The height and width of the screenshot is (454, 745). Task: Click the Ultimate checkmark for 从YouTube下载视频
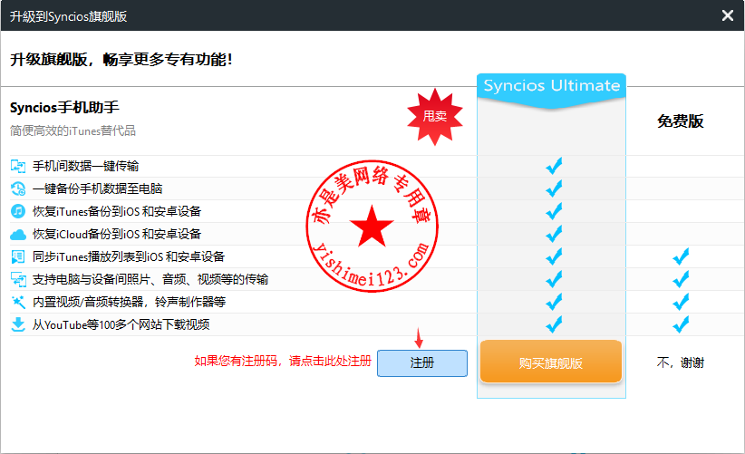click(554, 324)
